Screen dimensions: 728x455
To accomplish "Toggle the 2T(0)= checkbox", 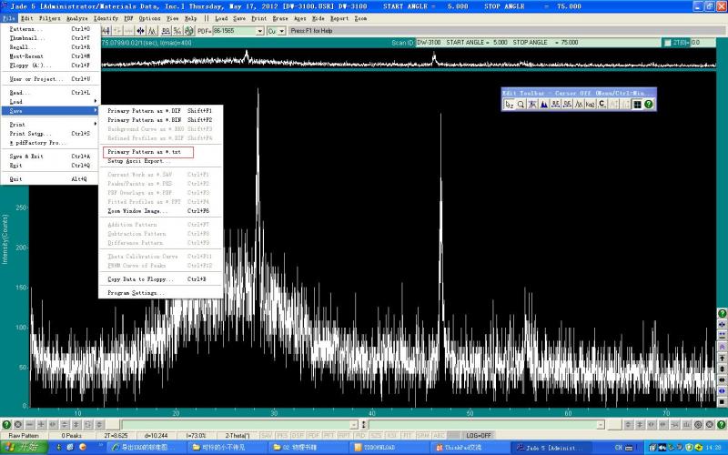I will [668, 43].
